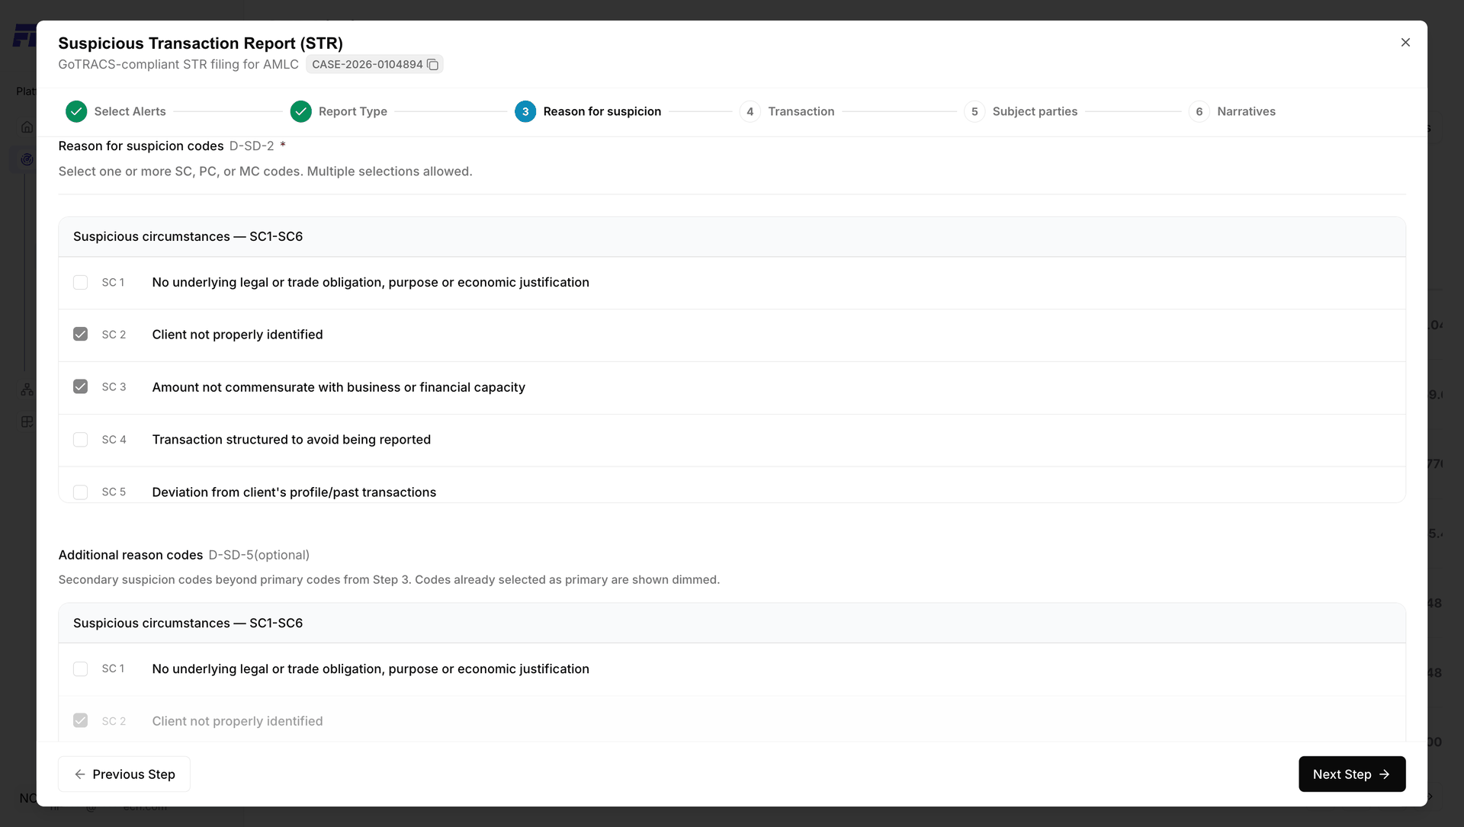Check the primary SC 1 checkbox
Image resolution: width=1464 pixels, height=827 pixels.
pyautogui.click(x=80, y=283)
